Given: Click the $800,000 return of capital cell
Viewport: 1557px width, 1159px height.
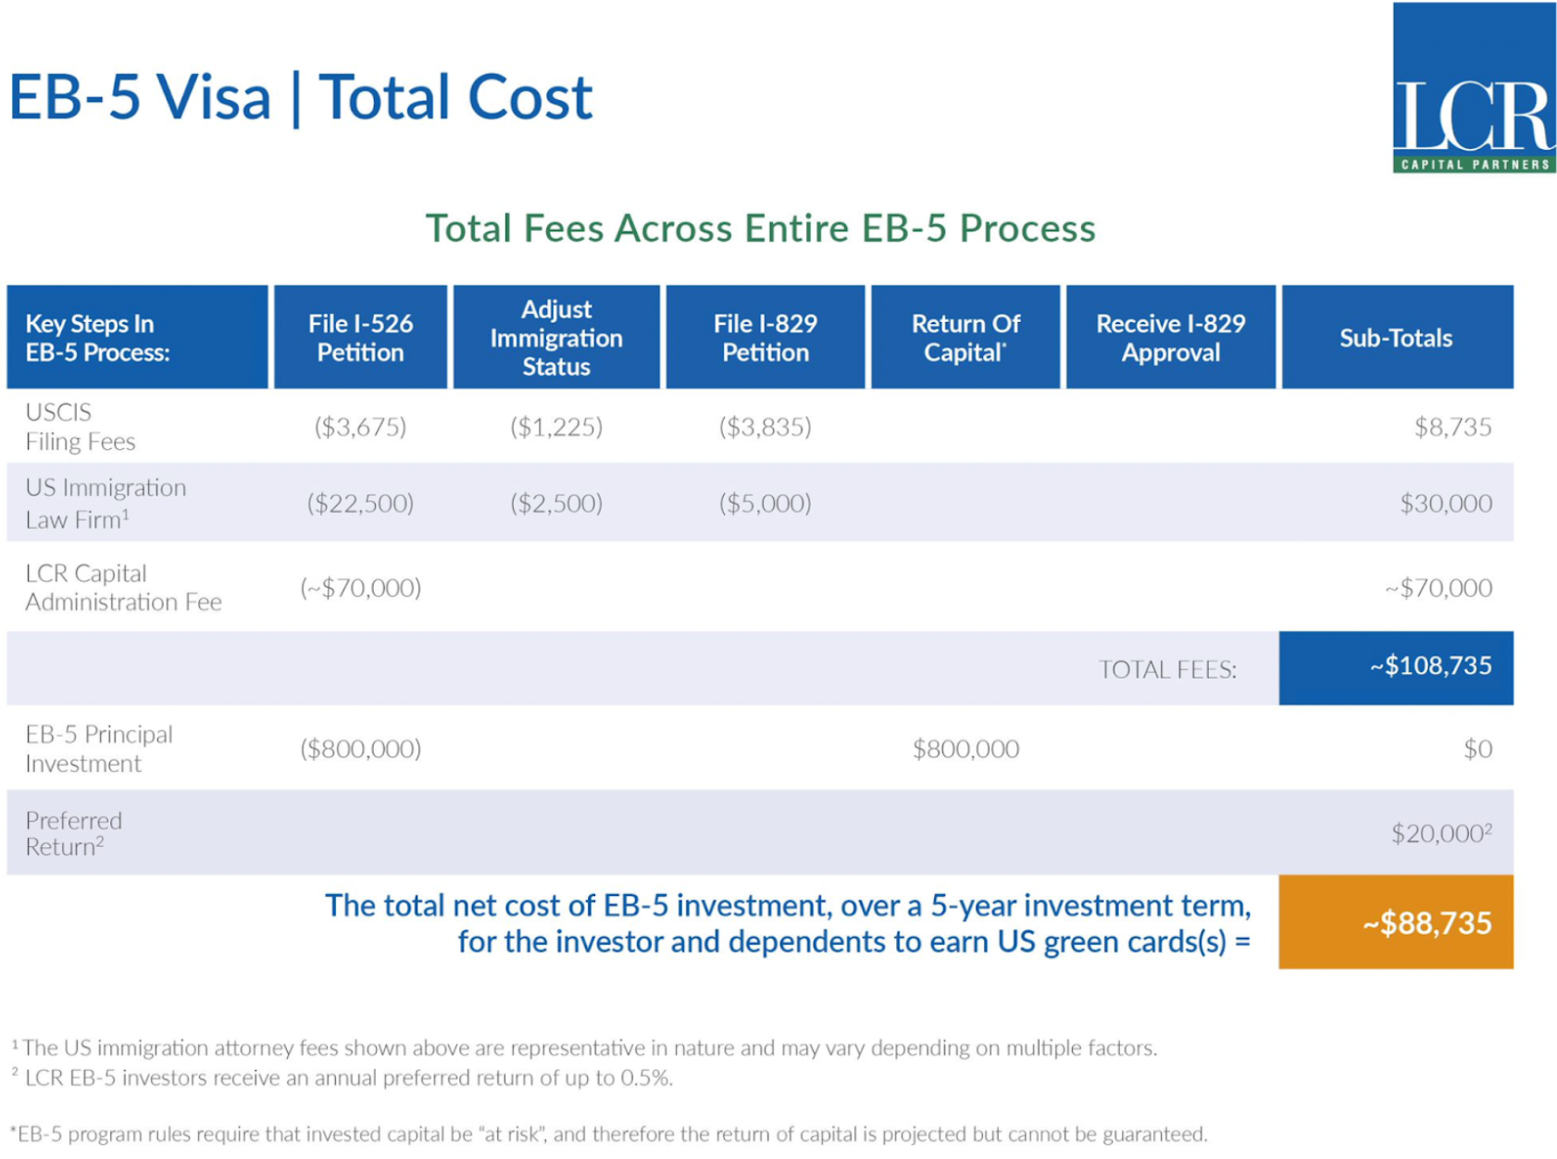Looking at the screenshot, I should point(965,749).
